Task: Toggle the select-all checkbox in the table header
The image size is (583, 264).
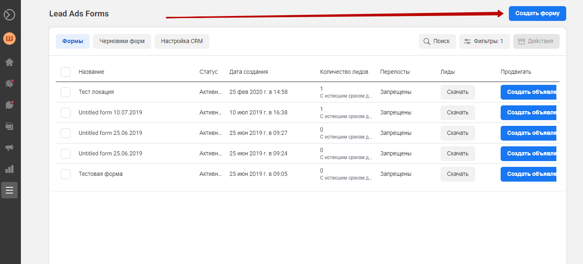Action: [x=66, y=72]
